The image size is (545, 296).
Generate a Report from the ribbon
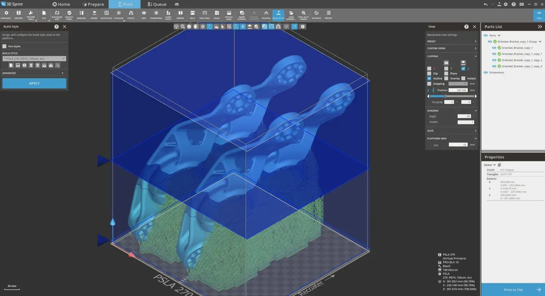tap(329, 15)
